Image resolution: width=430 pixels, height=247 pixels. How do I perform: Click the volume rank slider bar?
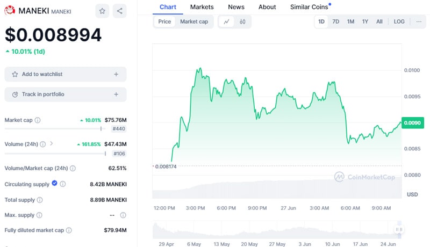pos(55,154)
